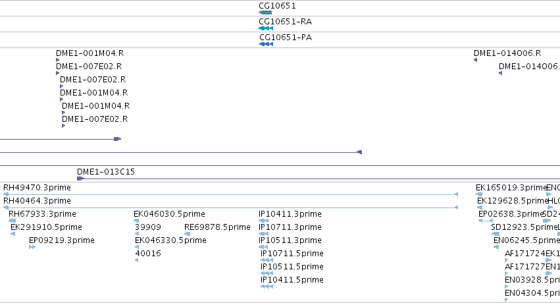Select the EK165019.3prime EST block
The width and height of the screenshot is (560, 303).
point(479,194)
